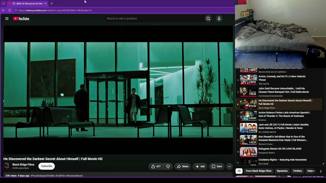Click the '8.92K subscribers' count text
Image resolution: width=326 pixels, height=183 pixels.
tap(21, 168)
